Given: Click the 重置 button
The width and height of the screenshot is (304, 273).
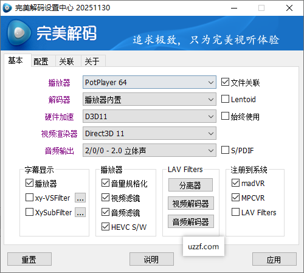Looking at the screenshot, I should point(29,259).
